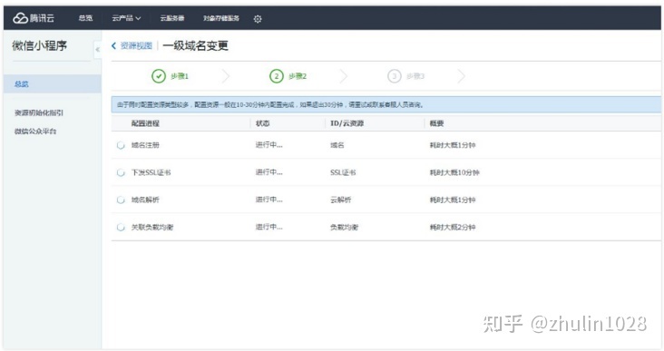Go back to 资源视图 link

click(x=136, y=45)
